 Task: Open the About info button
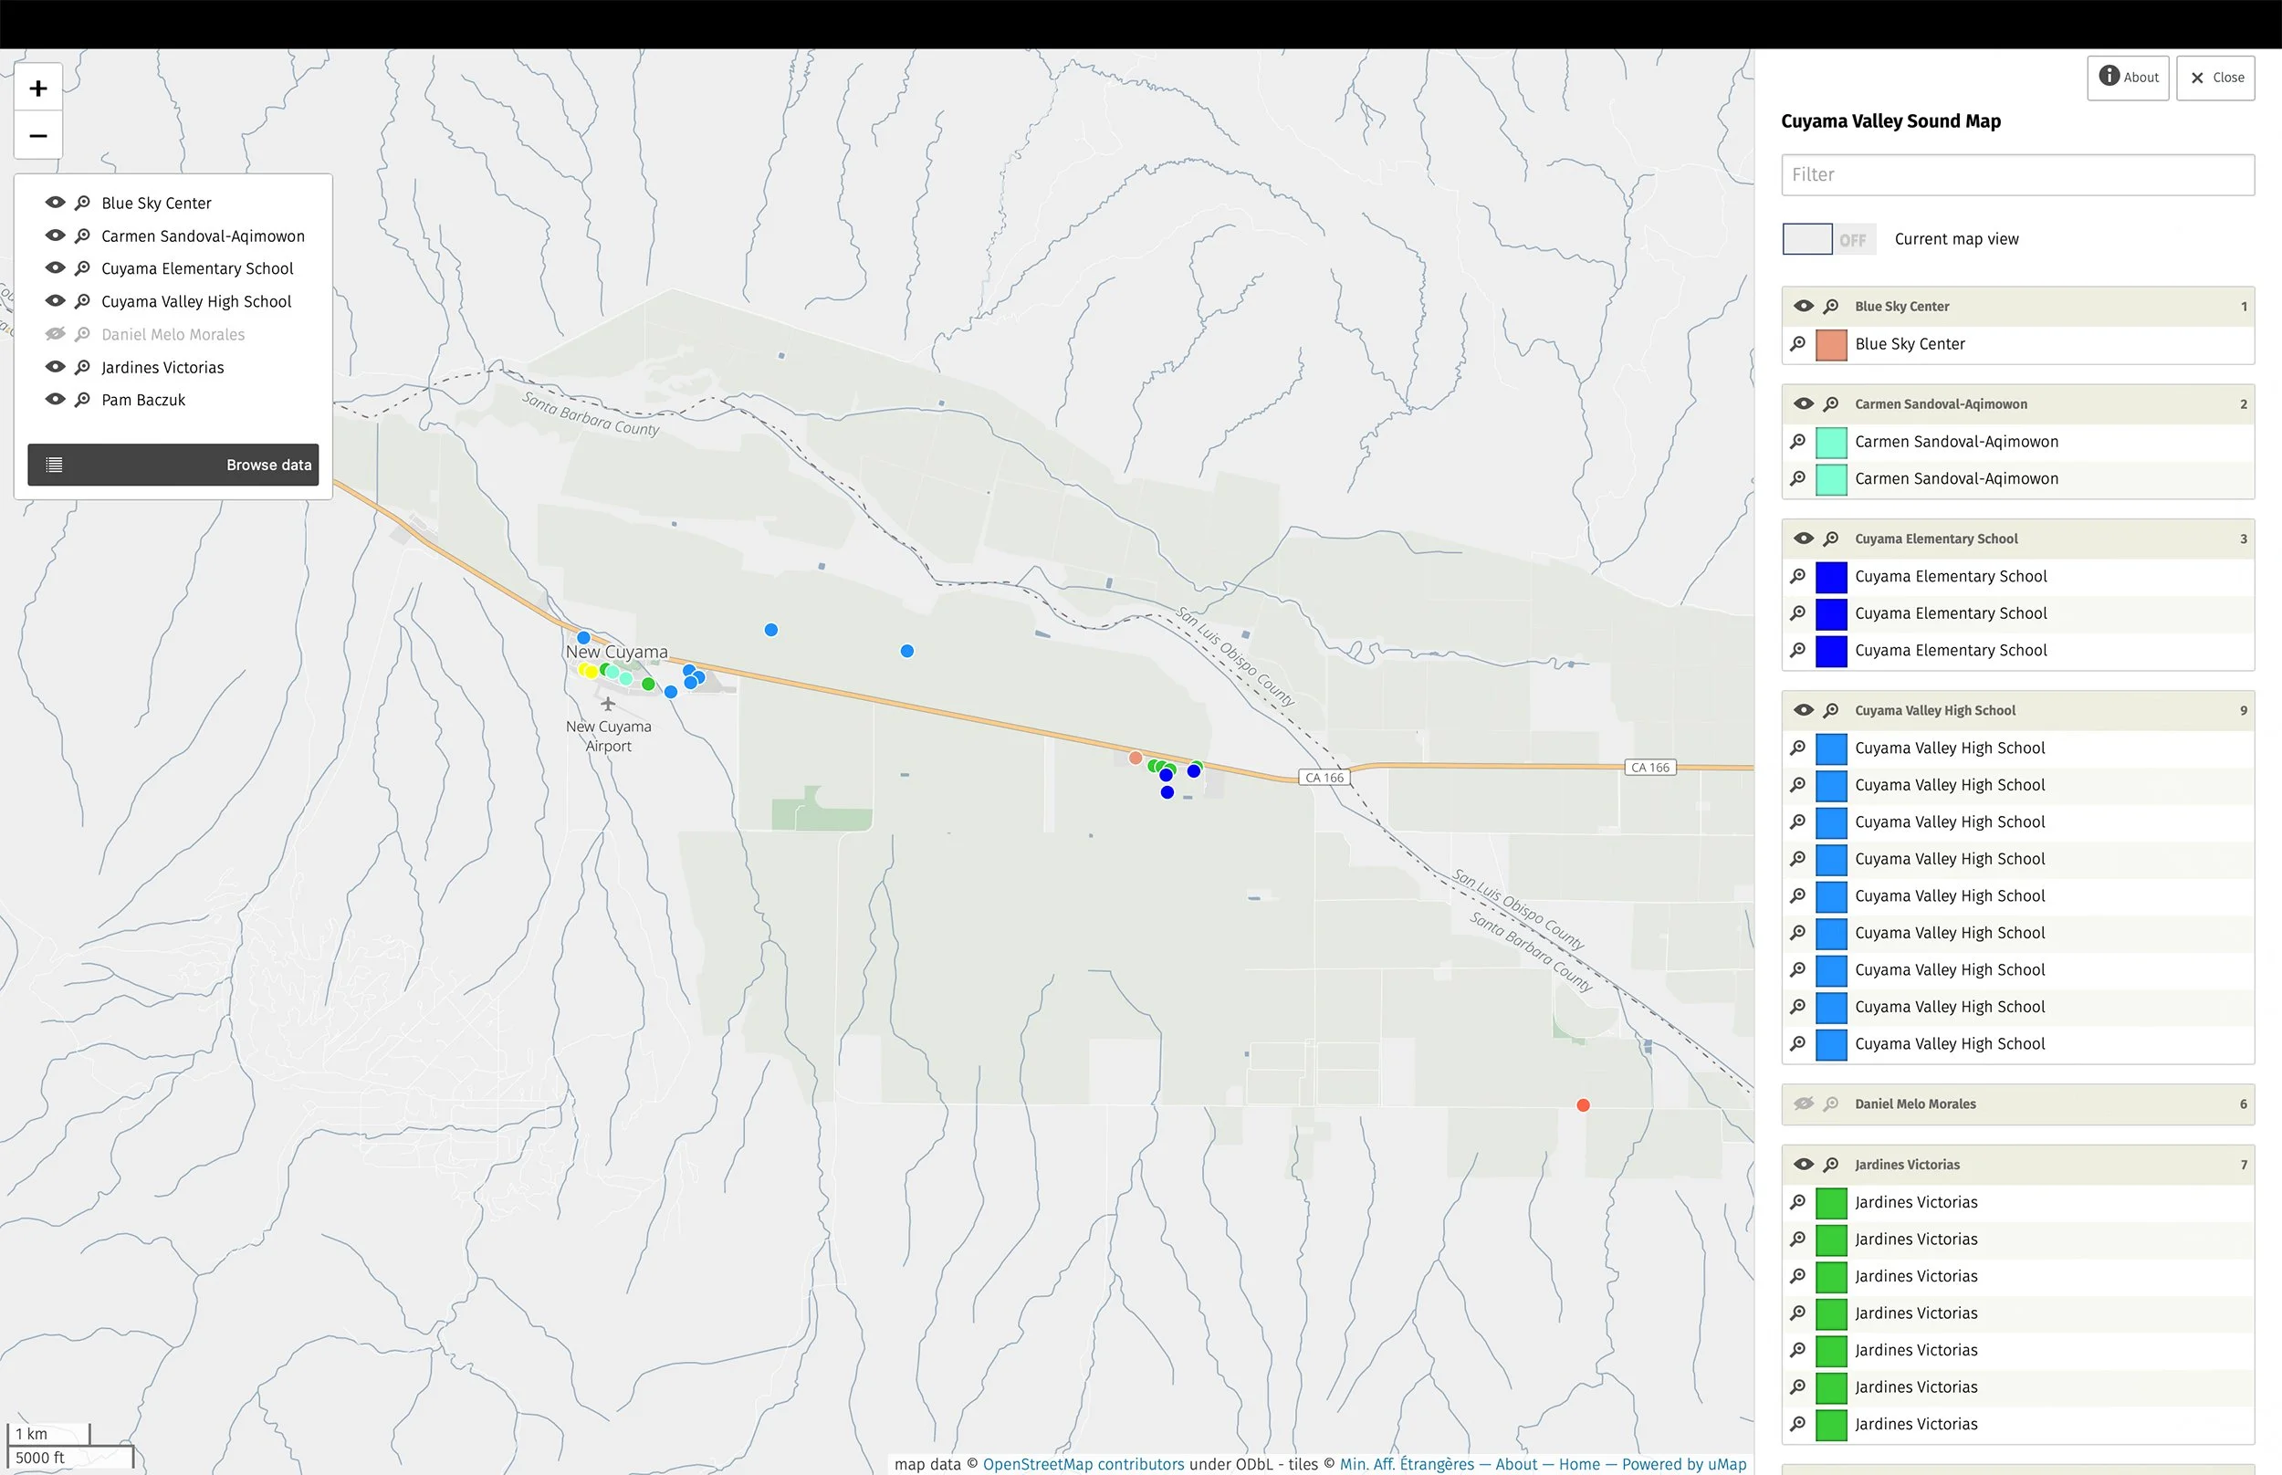2128,78
